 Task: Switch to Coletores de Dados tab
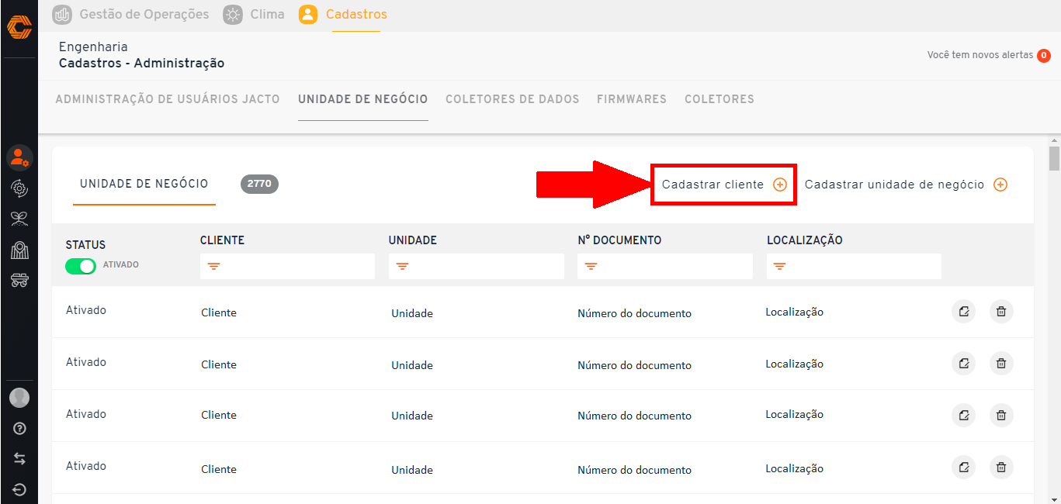512,99
